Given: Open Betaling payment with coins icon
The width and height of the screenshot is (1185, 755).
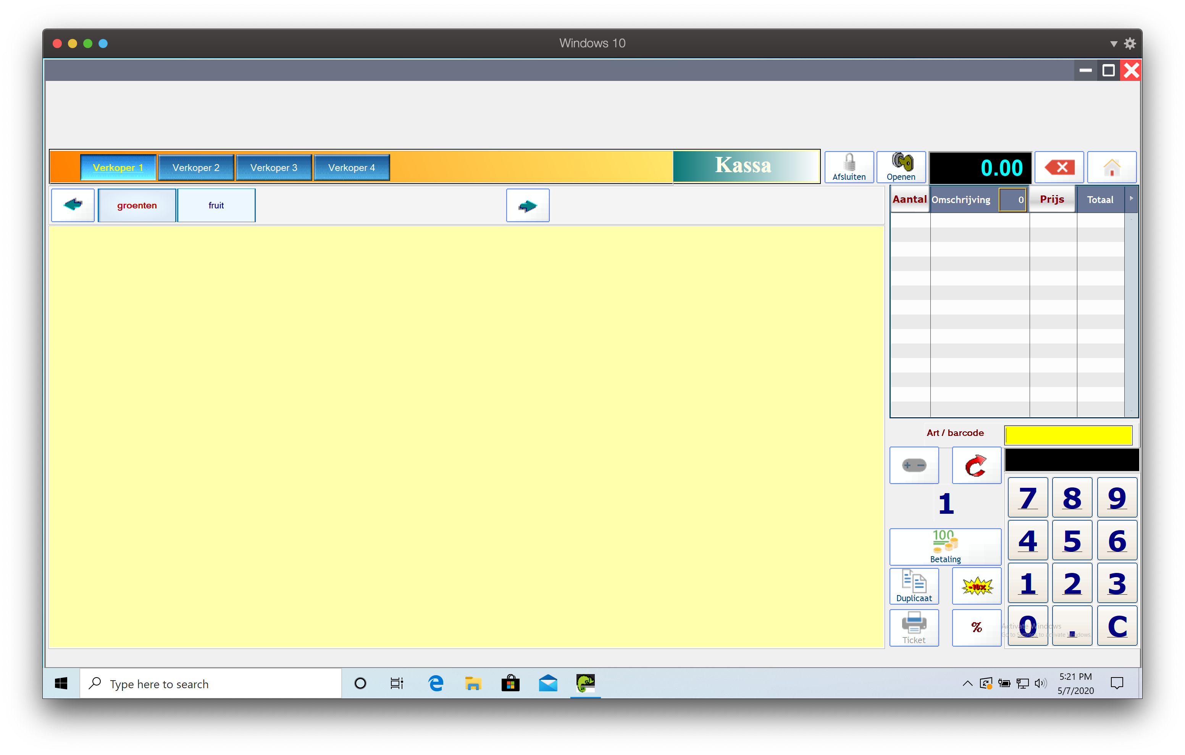Looking at the screenshot, I should [x=945, y=546].
